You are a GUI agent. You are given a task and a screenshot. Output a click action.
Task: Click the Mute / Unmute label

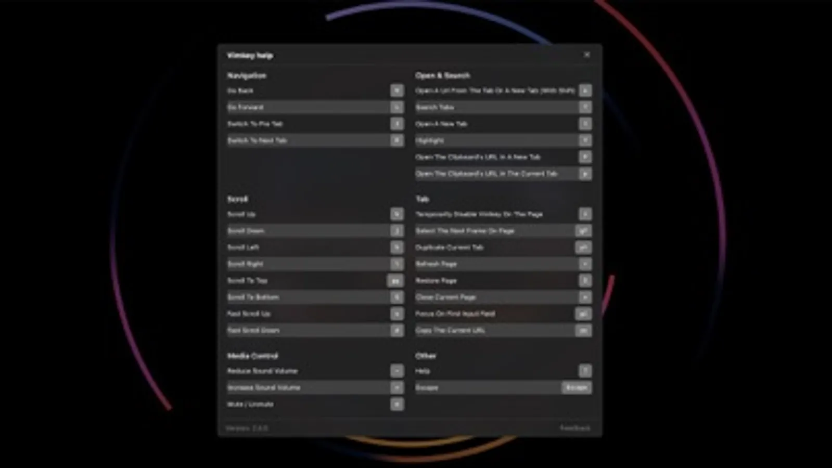250,405
